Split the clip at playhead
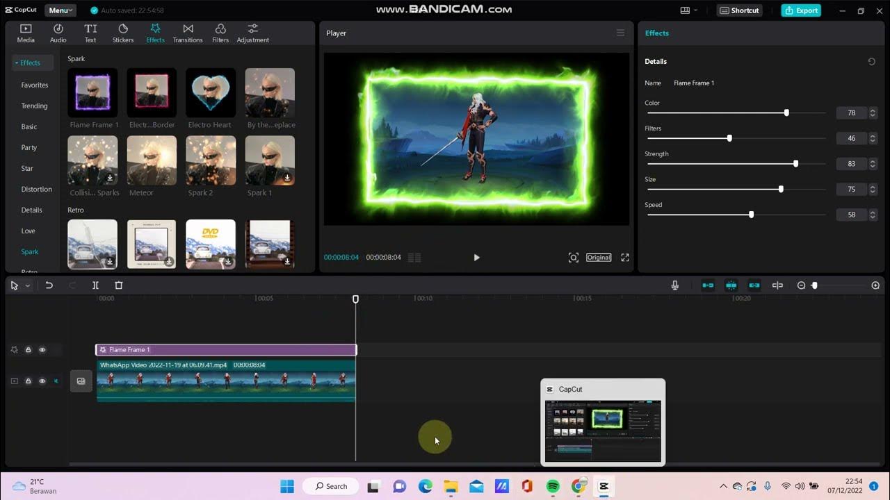Image resolution: width=890 pixels, height=500 pixels. pyautogui.click(x=95, y=285)
